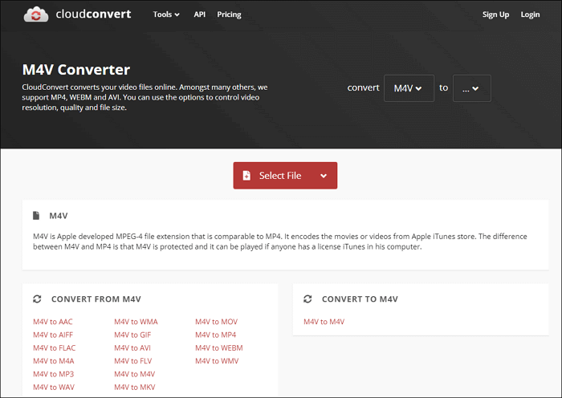The height and width of the screenshot is (398, 562).
Task: Click the Sign Up link
Action: tap(495, 14)
